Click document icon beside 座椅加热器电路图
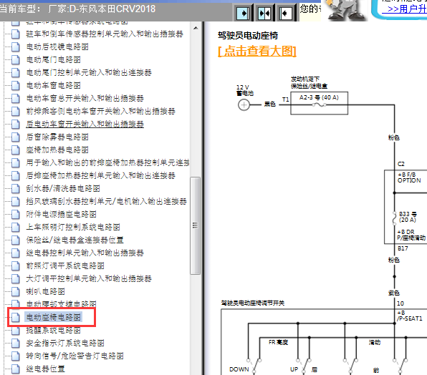The height and width of the screenshot is (375, 427). tap(16, 150)
